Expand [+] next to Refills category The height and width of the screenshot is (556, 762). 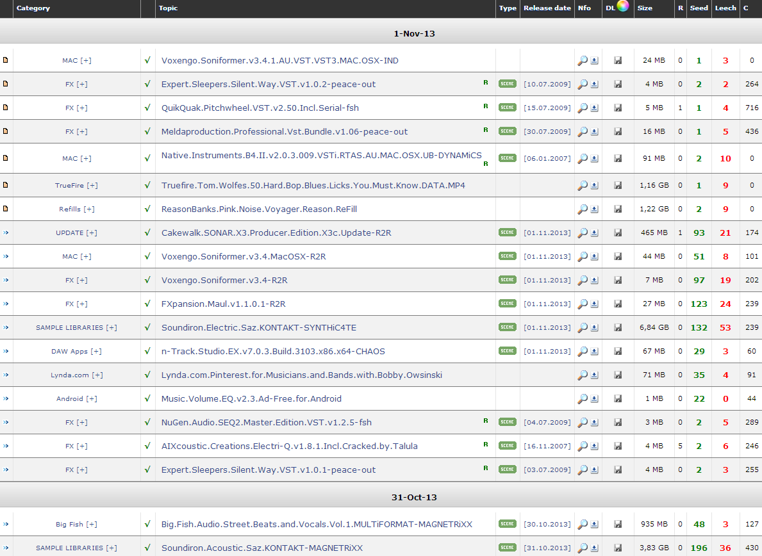(x=89, y=209)
